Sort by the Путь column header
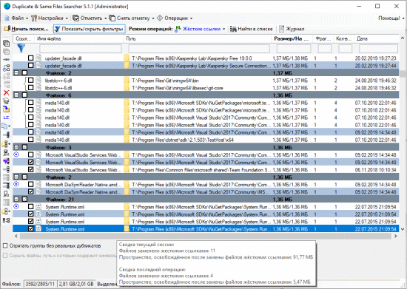Viewport: 407px width, 289px height. point(198,38)
